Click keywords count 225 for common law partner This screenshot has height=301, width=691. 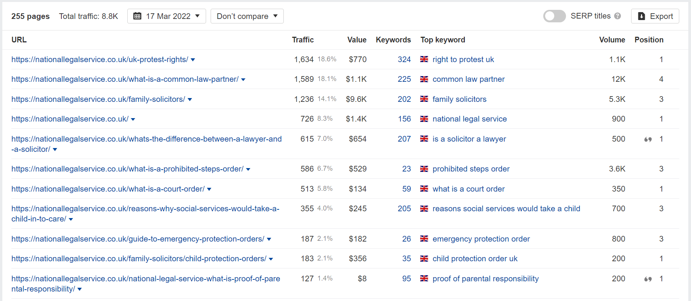coord(404,79)
